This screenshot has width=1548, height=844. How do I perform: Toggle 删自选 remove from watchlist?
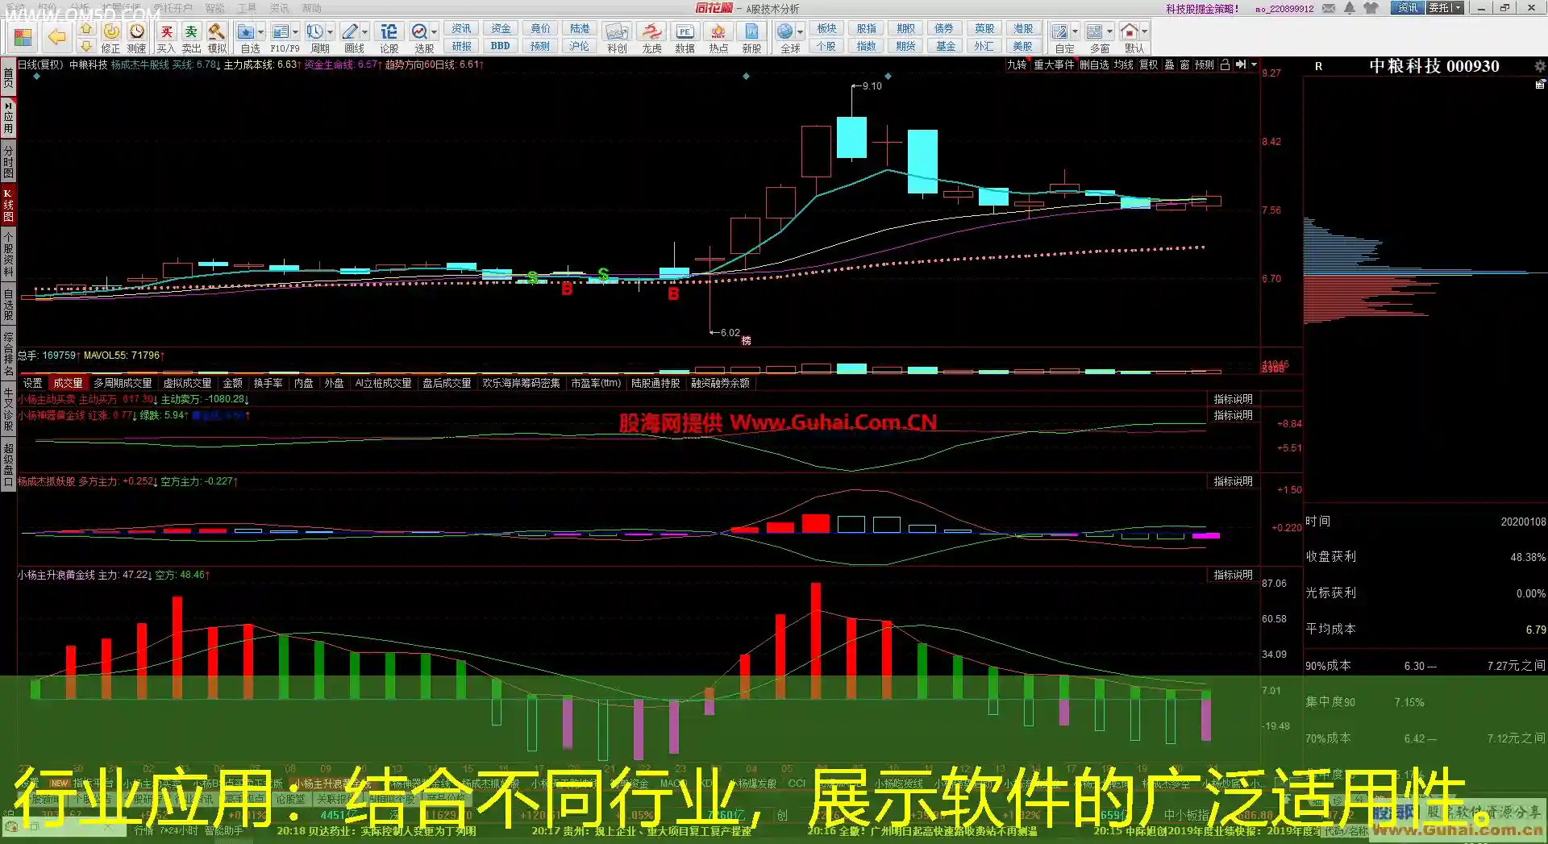pyautogui.click(x=1094, y=64)
